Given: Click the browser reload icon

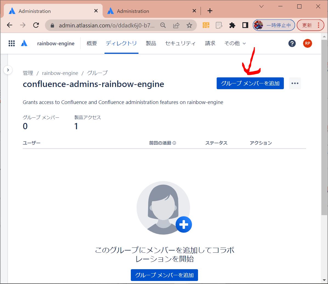Looking at the screenshot, I should click(36, 25).
